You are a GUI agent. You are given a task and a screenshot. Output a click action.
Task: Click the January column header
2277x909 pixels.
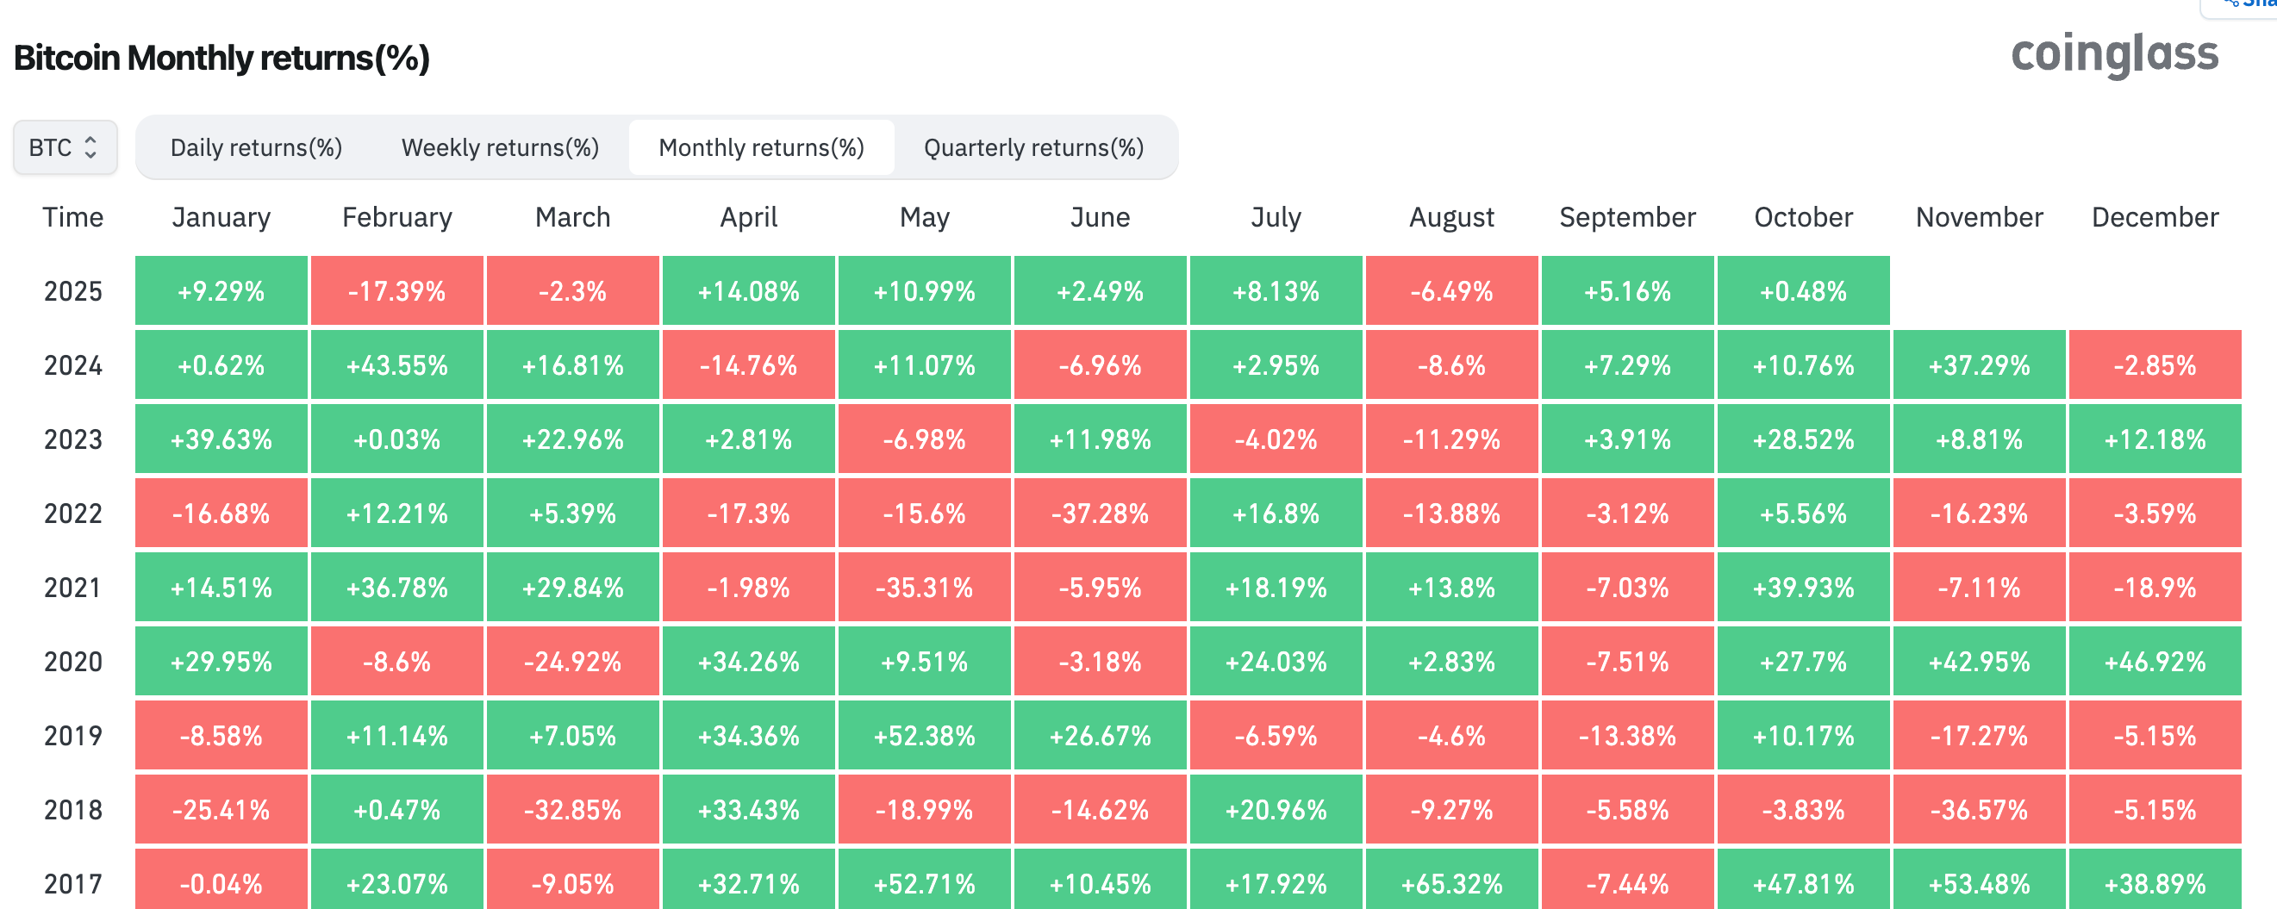[221, 217]
